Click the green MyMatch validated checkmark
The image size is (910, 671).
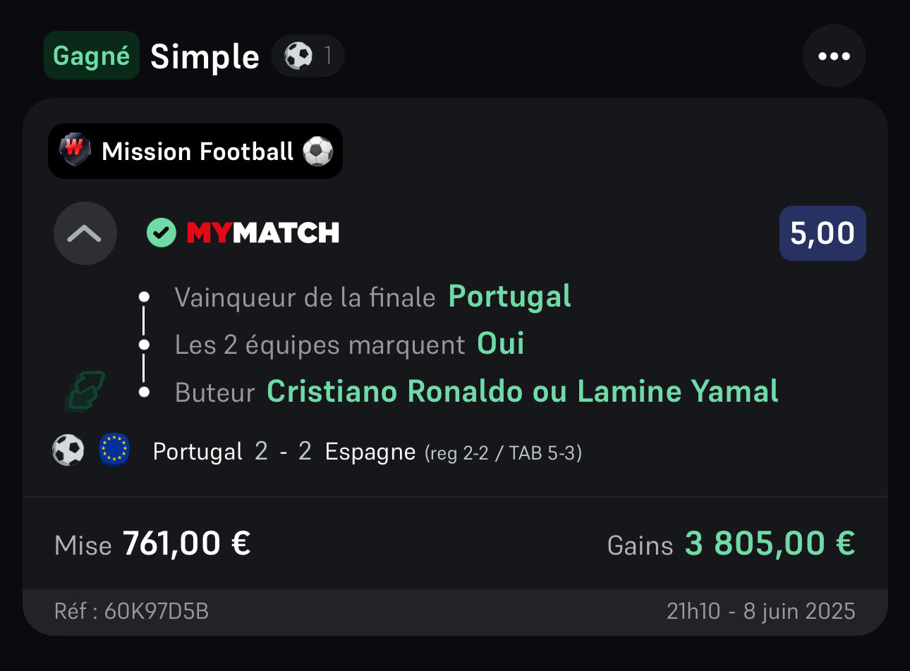[x=161, y=233]
